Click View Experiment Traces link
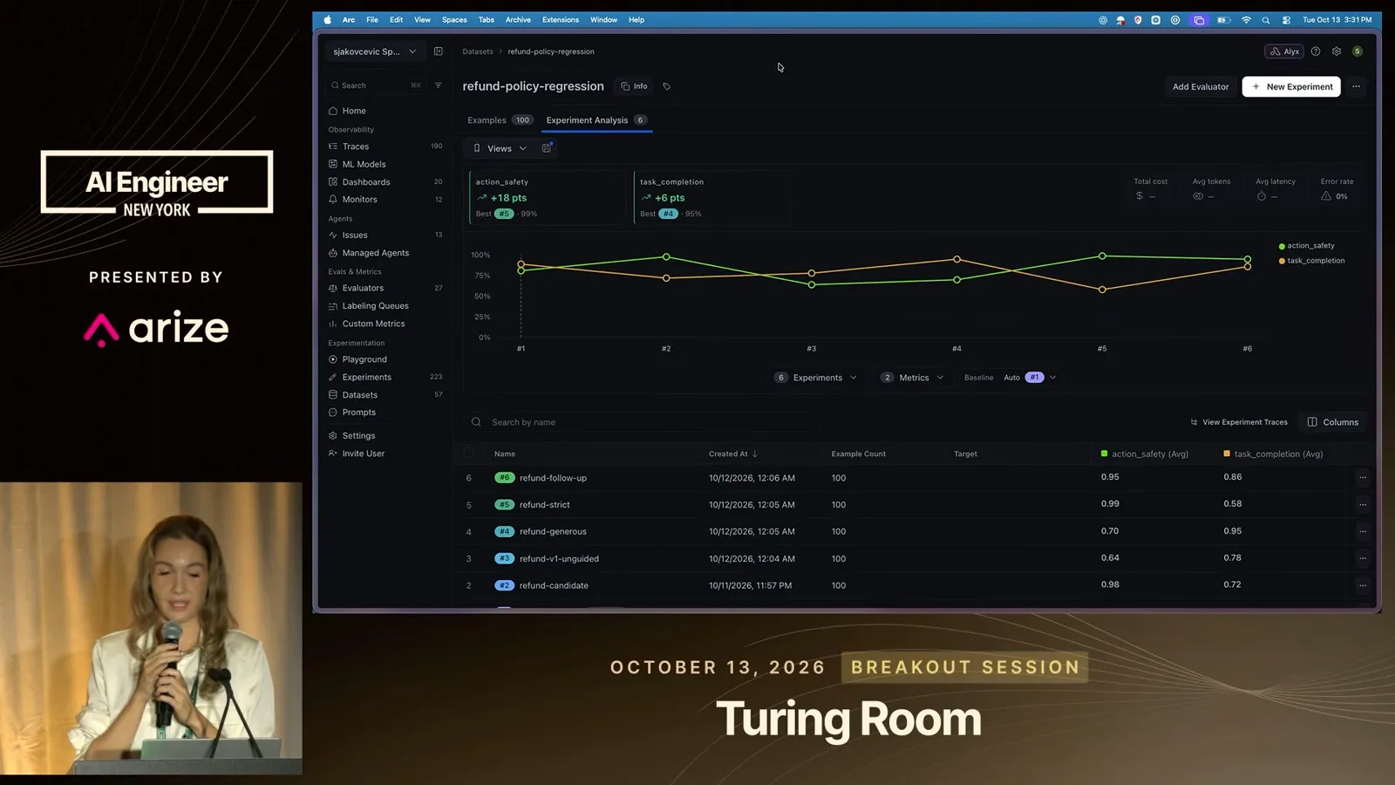 click(x=1239, y=422)
